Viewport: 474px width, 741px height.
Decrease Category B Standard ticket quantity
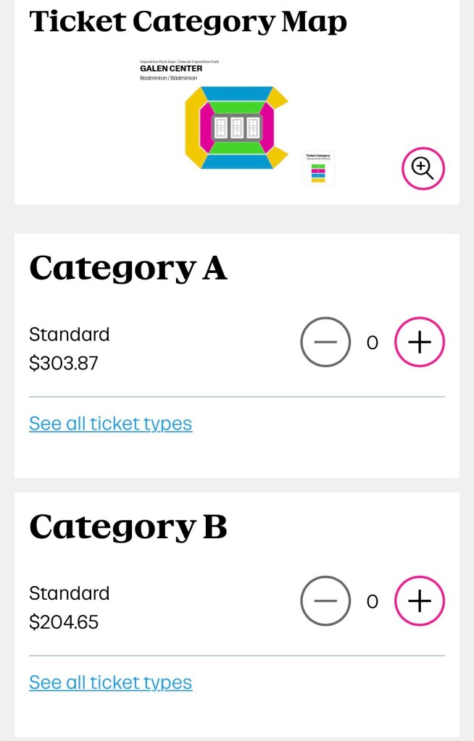(x=325, y=600)
